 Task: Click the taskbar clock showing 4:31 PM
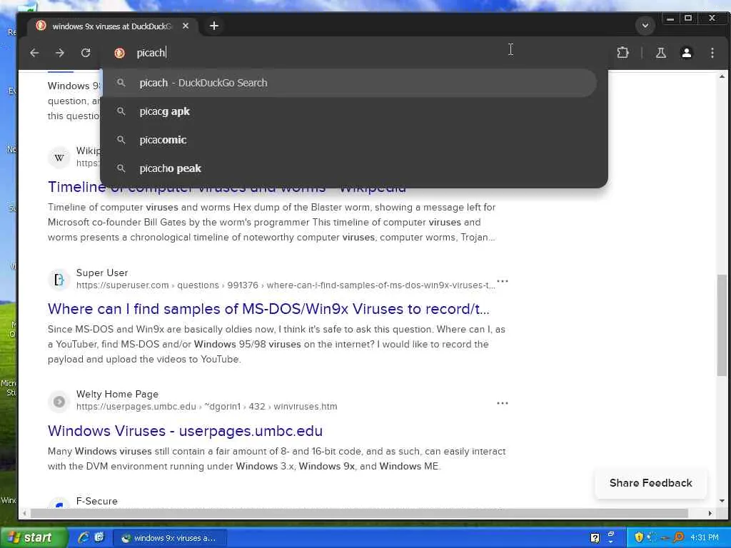click(705, 538)
